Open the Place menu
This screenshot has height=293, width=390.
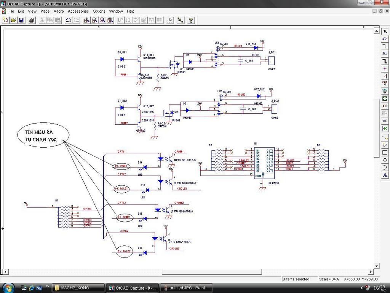point(45,11)
